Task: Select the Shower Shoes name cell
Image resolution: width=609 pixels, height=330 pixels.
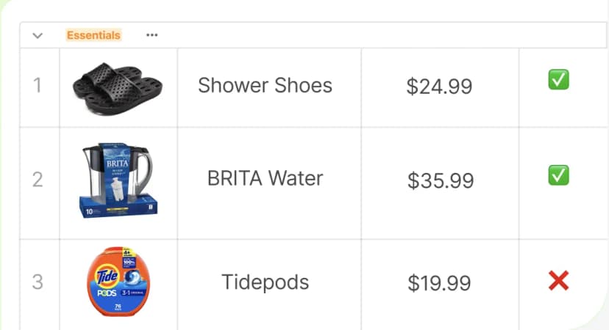Action: click(x=265, y=86)
